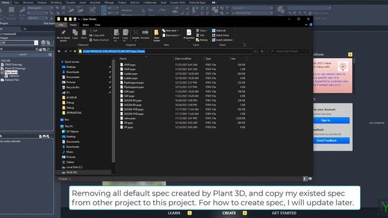Open the Easy access dropdown
The height and width of the screenshot is (218, 388).
[171, 35]
